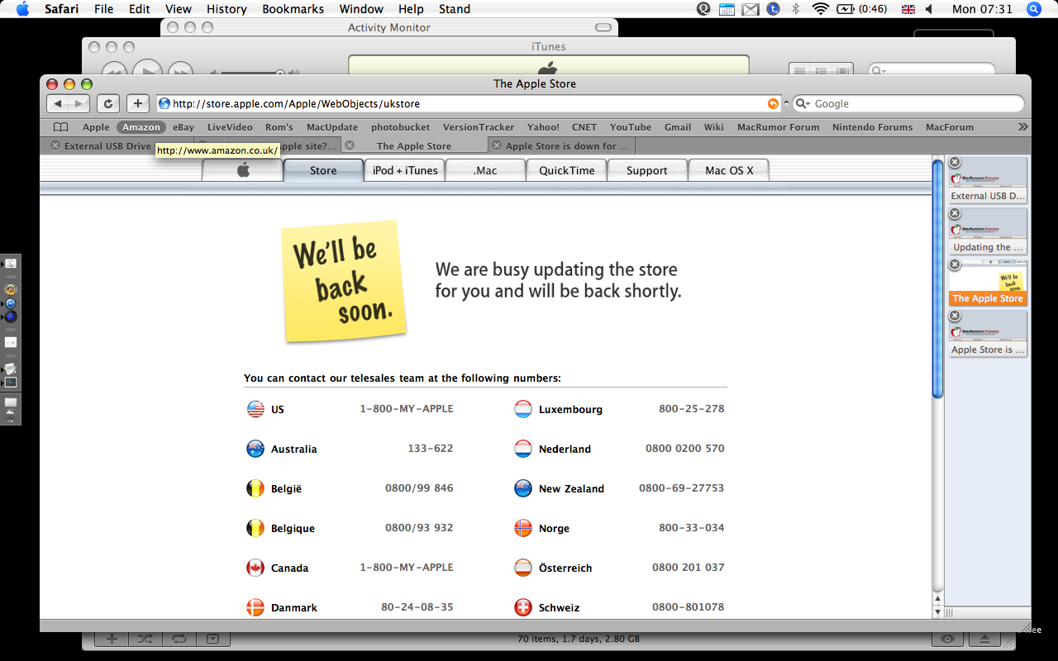This screenshot has width=1058, height=661.
Task: Open the Mac OS X page tab
Action: point(729,170)
